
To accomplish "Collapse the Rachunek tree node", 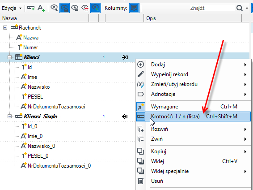I will 5,28.
